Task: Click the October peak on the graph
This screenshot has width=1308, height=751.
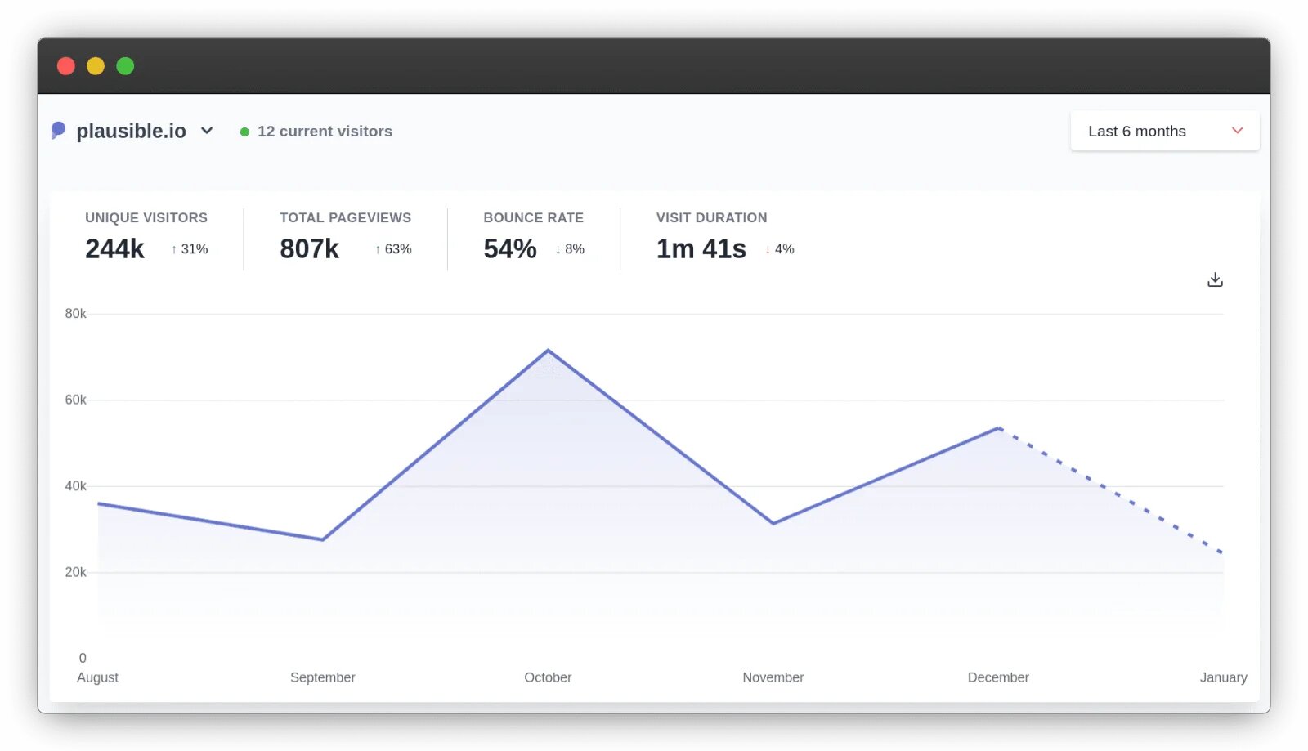Action: 548,351
